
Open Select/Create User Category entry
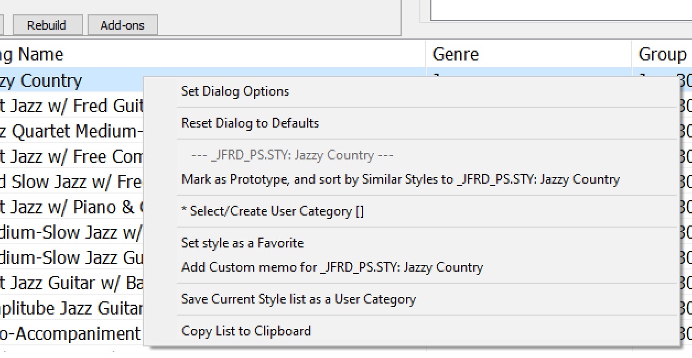(x=273, y=211)
